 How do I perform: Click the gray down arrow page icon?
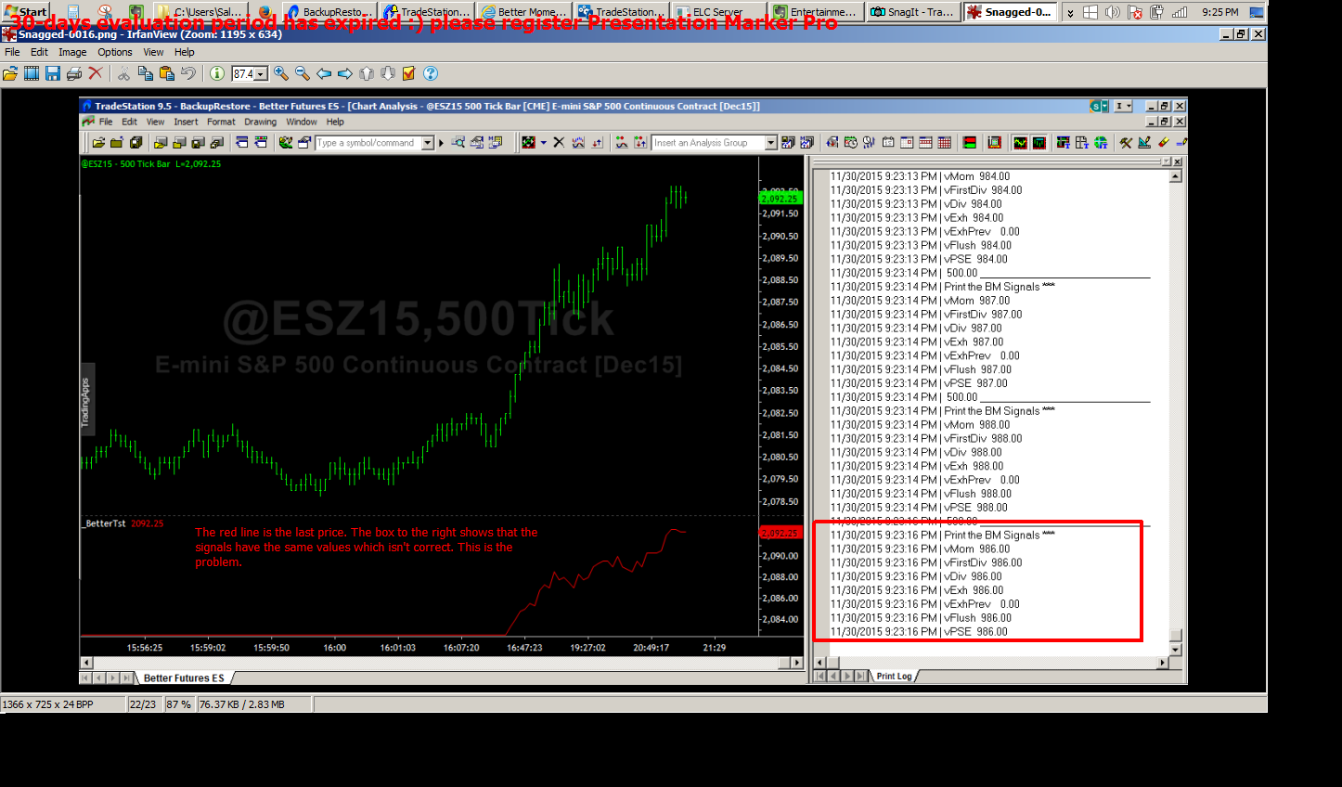(388, 73)
